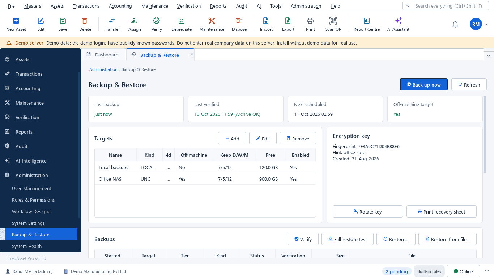Expand the RM user account dropdown arrow
The height and width of the screenshot is (278, 494).
[x=486, y=24]
